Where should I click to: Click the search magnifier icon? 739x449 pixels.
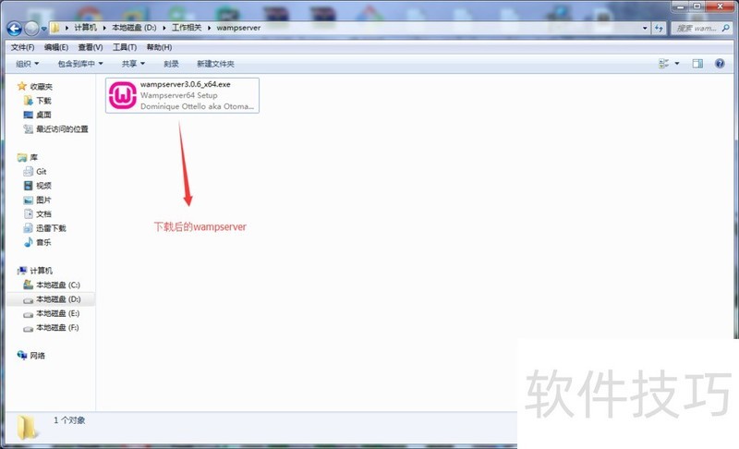pyautogui.click(x=725, y=29)
